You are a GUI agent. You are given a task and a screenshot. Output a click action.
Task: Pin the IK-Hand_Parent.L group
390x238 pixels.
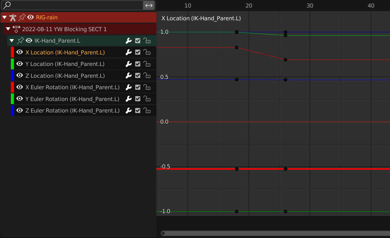pyautogui.click(x=20, y=41)
